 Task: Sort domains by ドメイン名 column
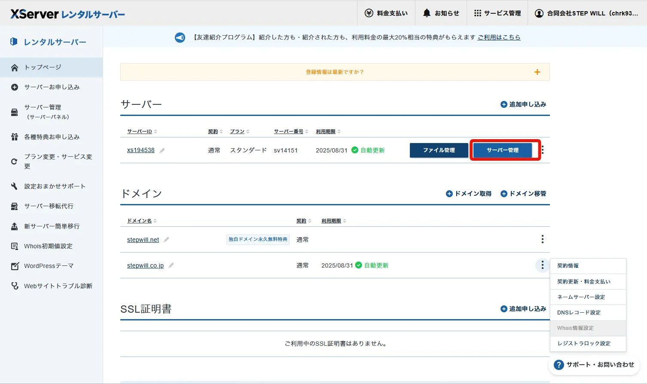click(142, 221)
